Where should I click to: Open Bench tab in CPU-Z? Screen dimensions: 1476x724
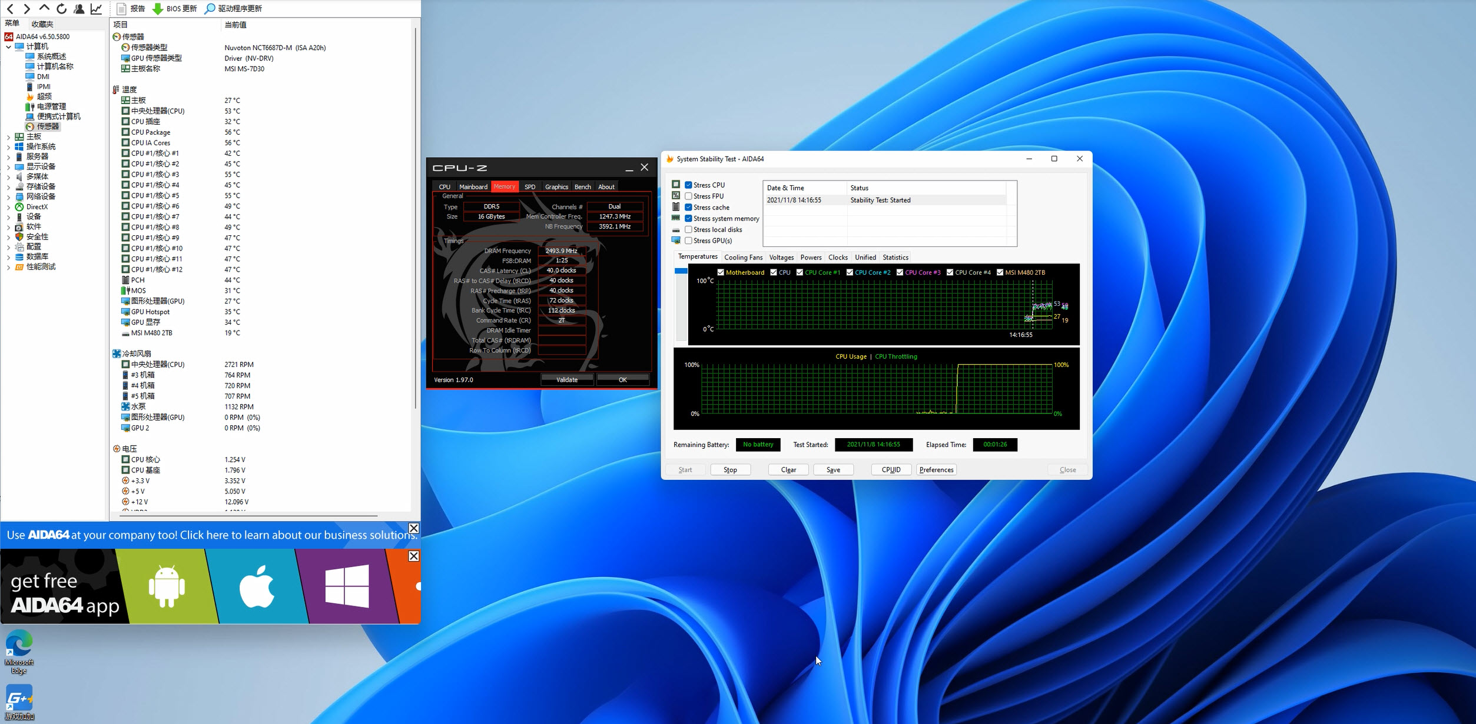click(x=582, y=187)
